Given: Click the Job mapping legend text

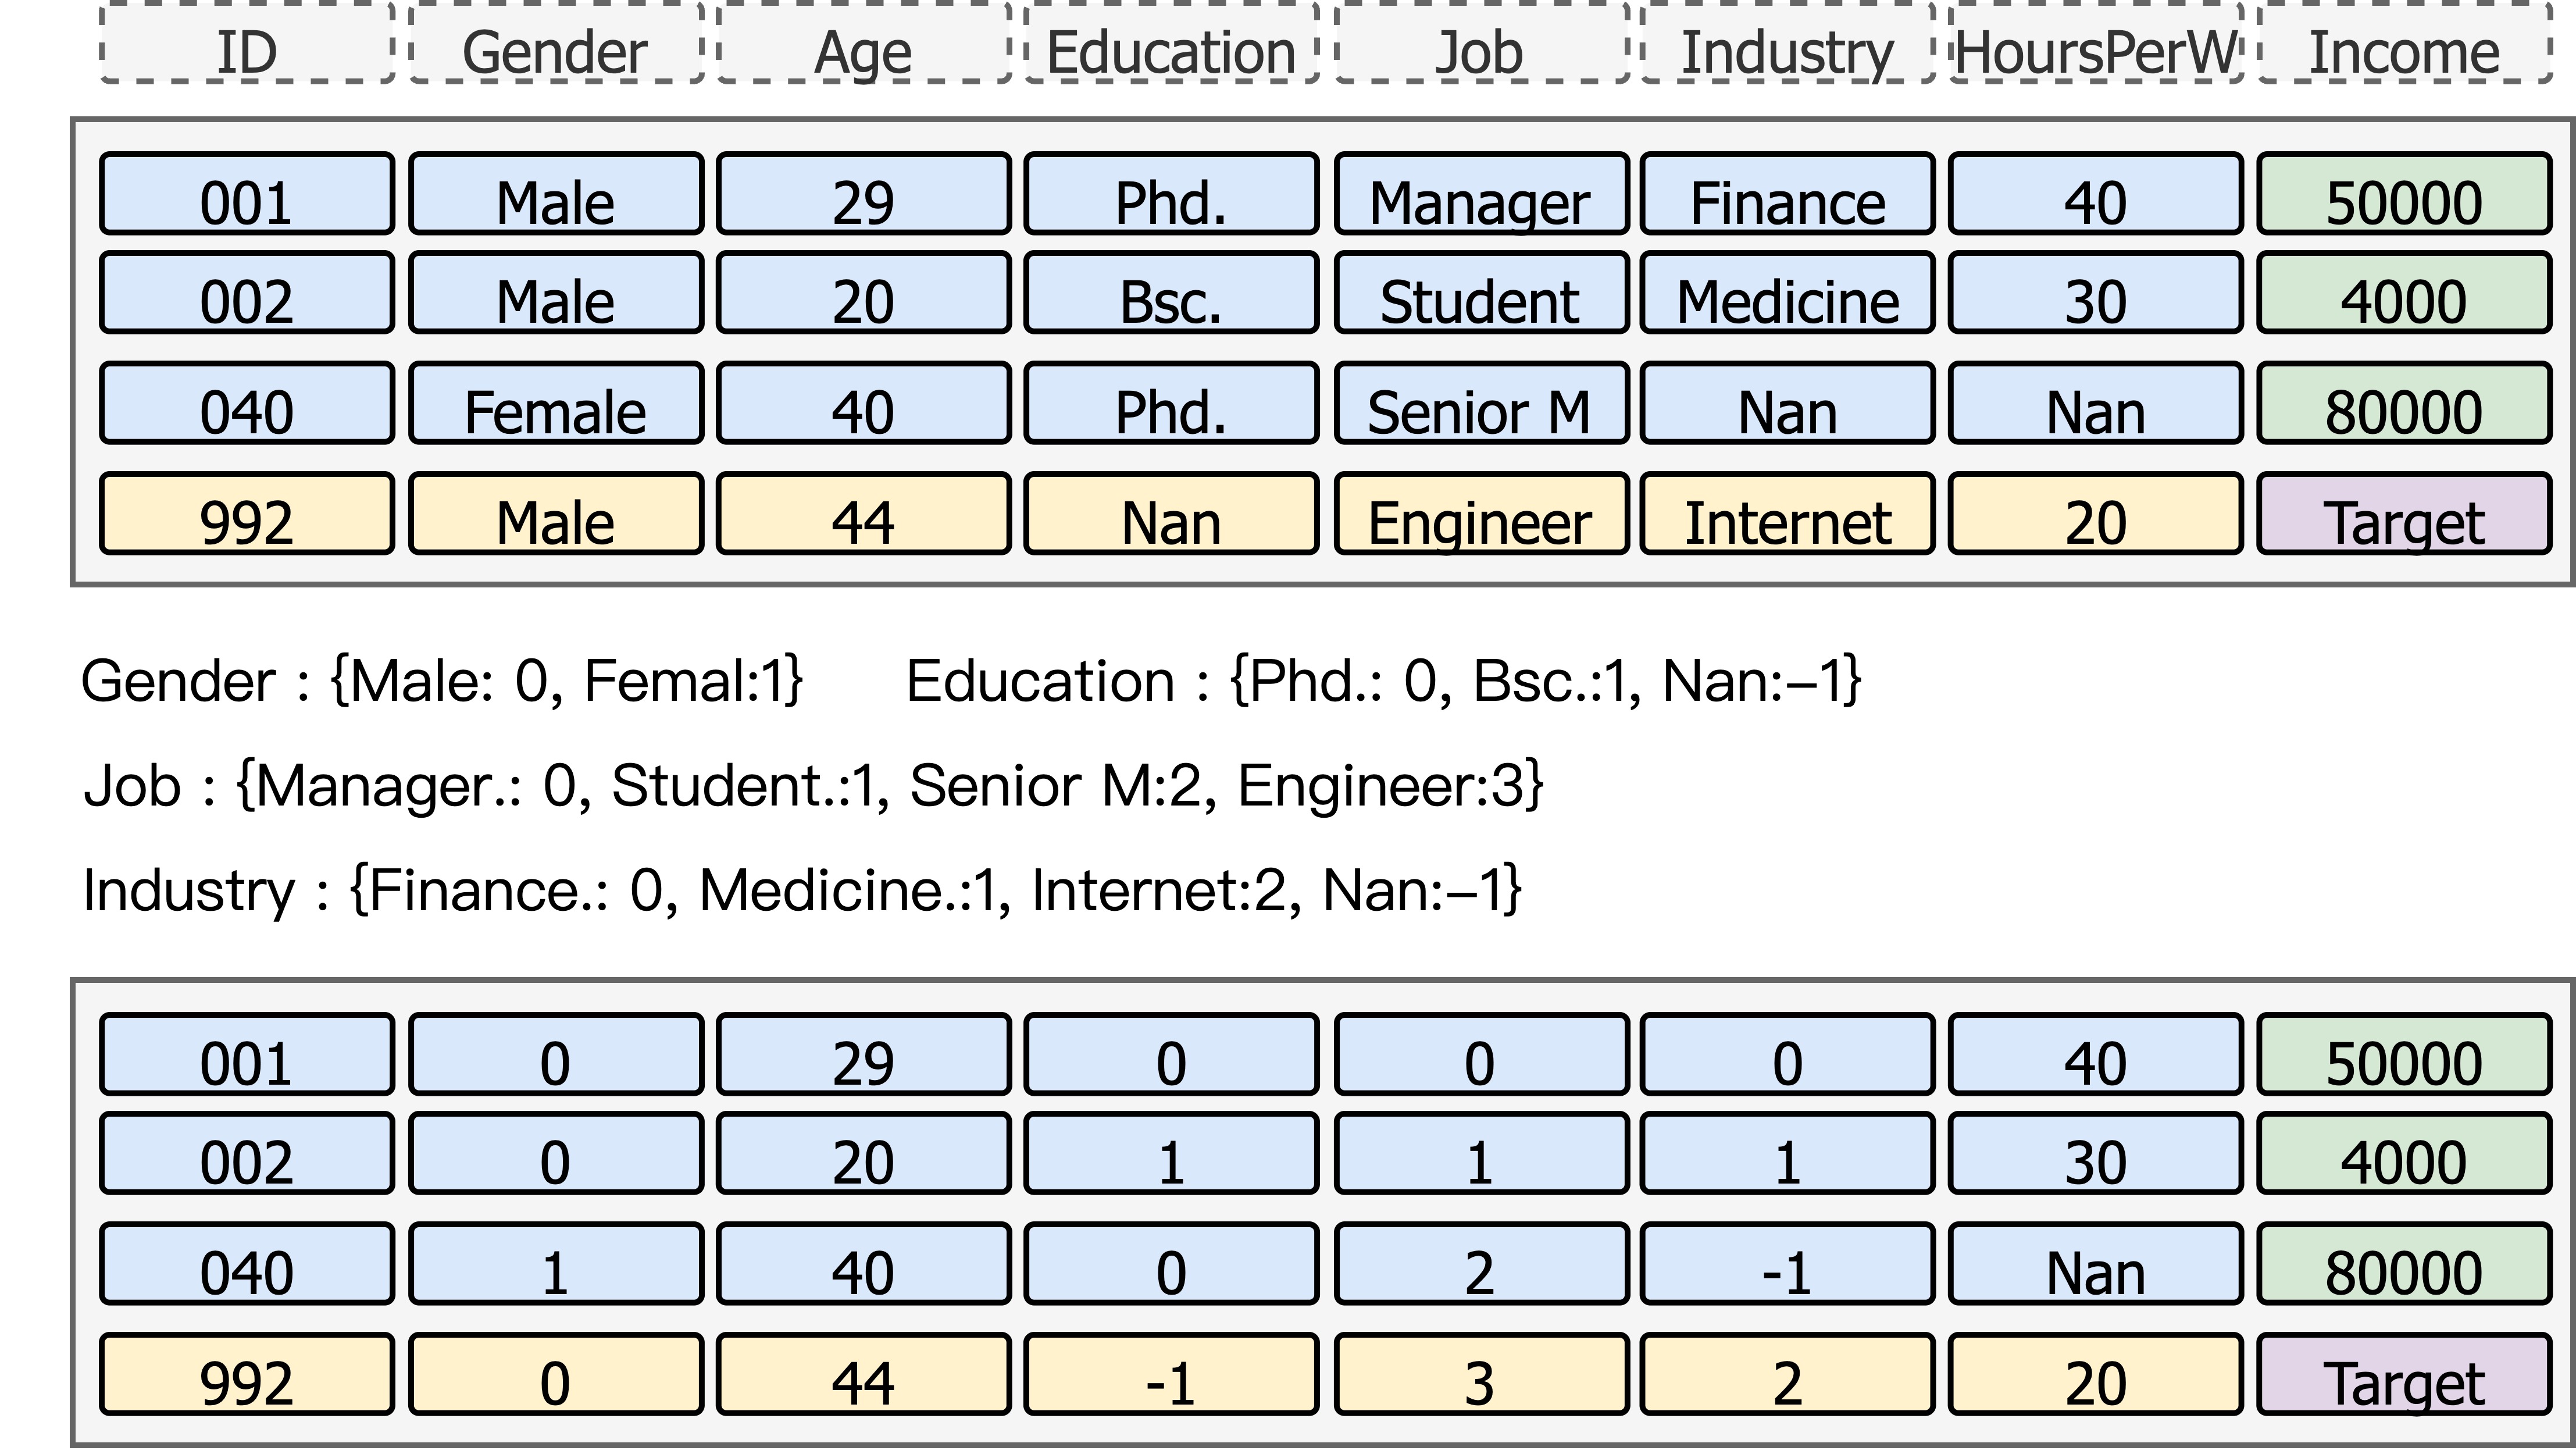Looking at the screenshot, I should point(813,785).
